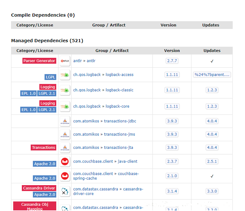This screenshot has width=245, height=211.
Task: Open couchbase-spring-cache version 2.1.0
Action: [x=172, y=176]
